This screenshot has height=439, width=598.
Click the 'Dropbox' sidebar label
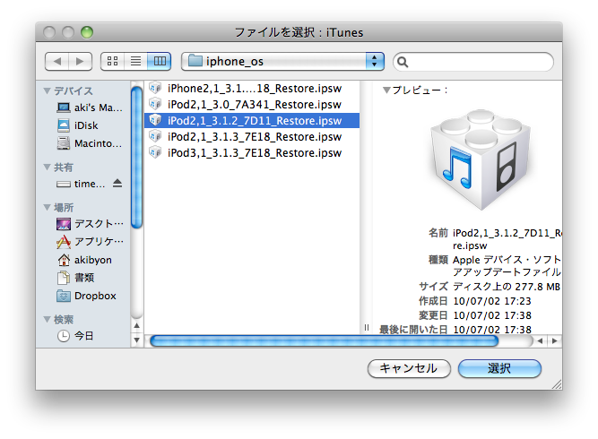tap(95, 296)
